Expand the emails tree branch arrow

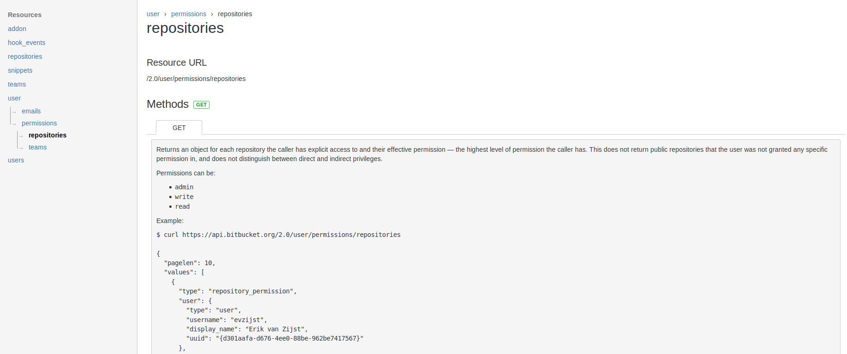pos(14,111)
